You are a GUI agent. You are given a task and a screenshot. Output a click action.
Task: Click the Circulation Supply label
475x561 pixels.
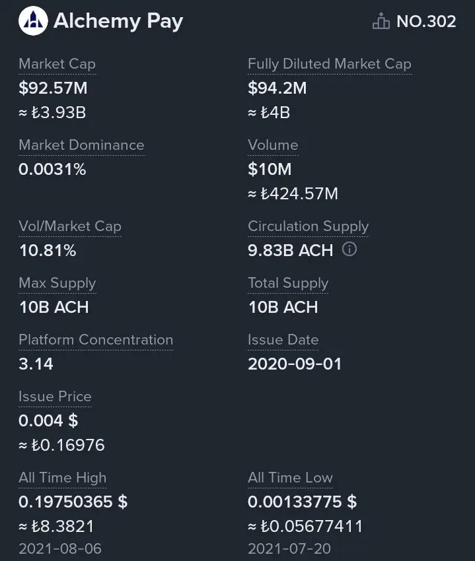click(308, 226)
